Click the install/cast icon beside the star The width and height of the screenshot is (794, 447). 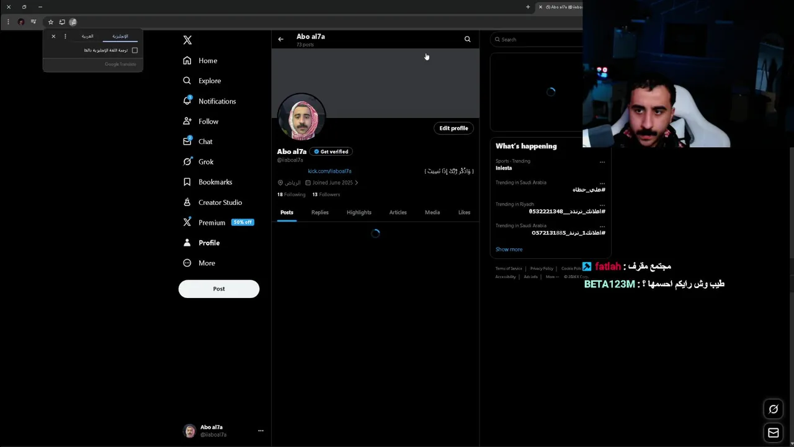point(62,22)
